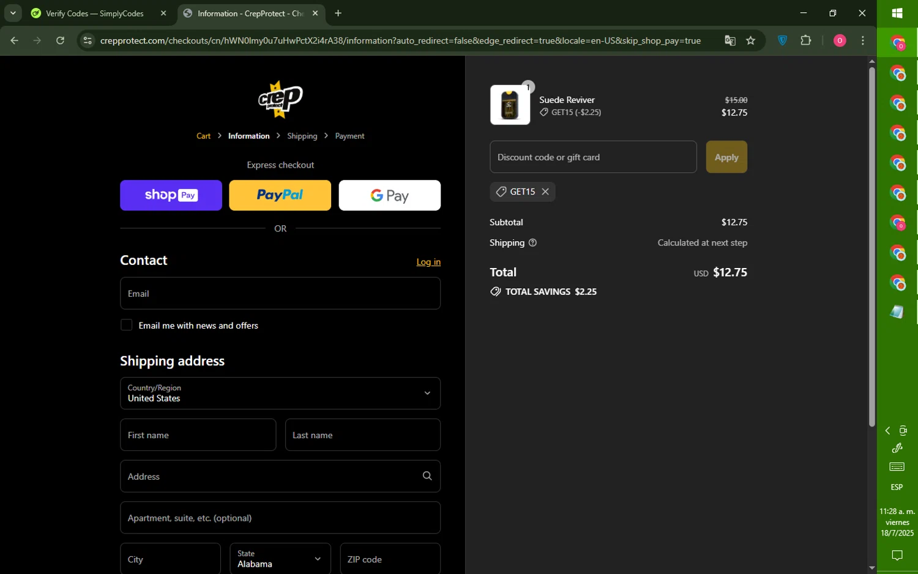Show hidden tray icons chevron
918x574 pixels.
pyautogui.click(x=887, y=431)
